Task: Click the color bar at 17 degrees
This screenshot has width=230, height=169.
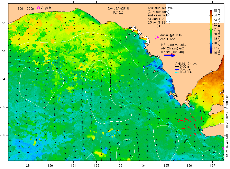Action: coord(211,48)
